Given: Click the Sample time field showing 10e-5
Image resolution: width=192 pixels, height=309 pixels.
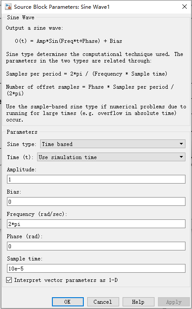Looking at the screenshot, I should [96, 268].
